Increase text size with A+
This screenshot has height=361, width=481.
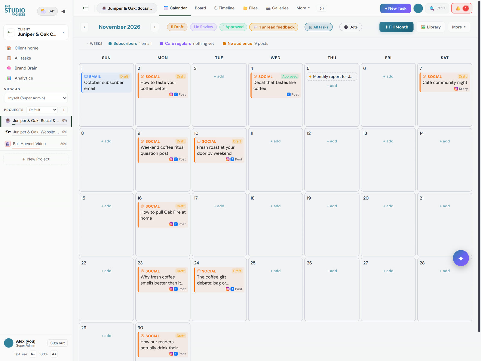pyautogui.click(x=54, y=354)
